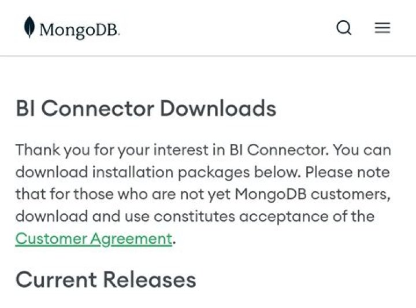Click the constitutes acceptance of the text
The image size is (416, 308).
click(264, 217)
